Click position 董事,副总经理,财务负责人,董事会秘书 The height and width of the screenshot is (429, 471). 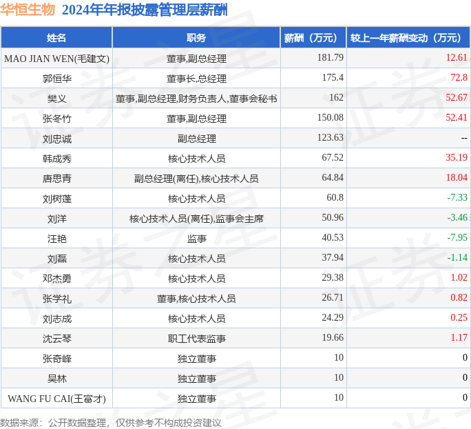click(x=196, y=99)
